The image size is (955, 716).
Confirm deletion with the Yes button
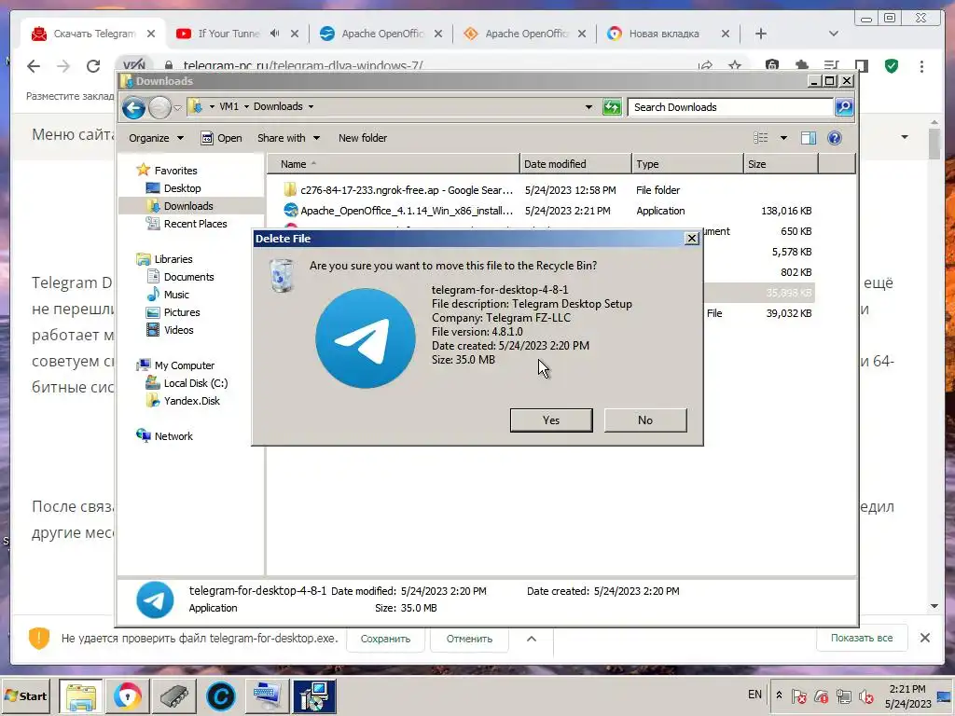(x=551, y=420)
